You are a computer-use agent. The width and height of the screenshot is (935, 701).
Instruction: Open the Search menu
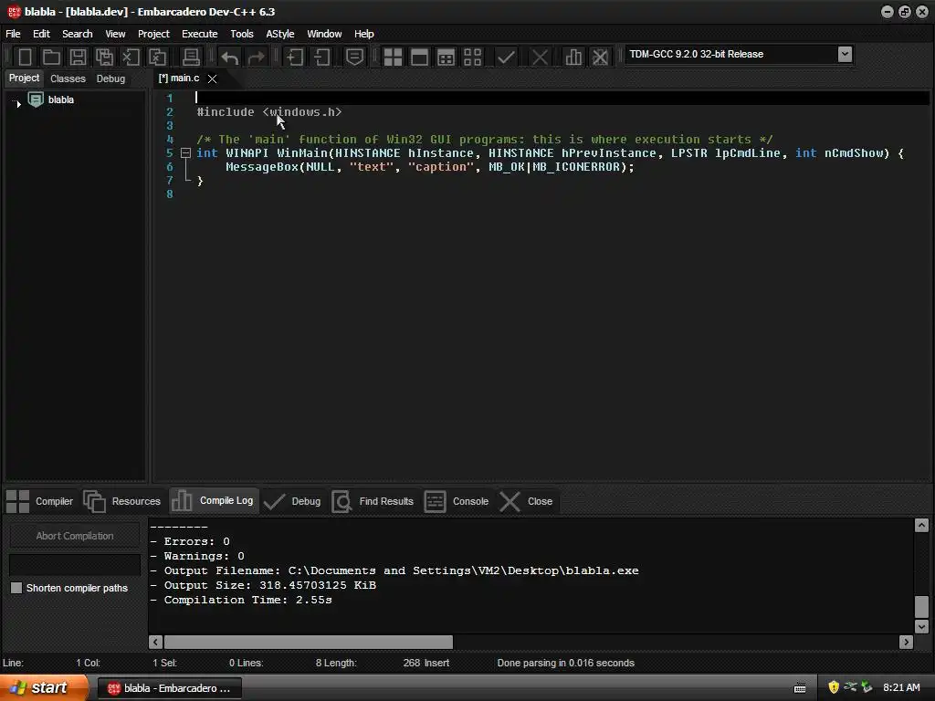point(78,34)
